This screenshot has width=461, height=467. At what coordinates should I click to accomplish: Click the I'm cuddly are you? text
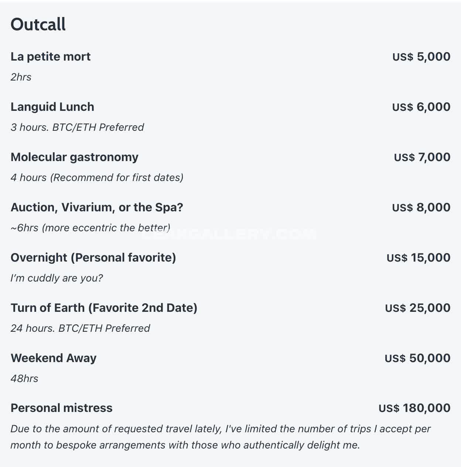pyautogui.click(x=57, y=278)
